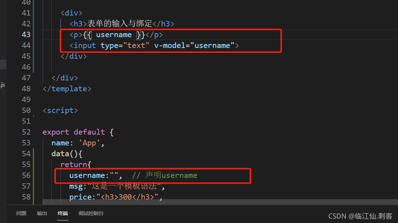Viewport: 398px width, 223px height.
Task: Click line number 43 in gutter
Action: pyautogui.click(x=26, y=35)
